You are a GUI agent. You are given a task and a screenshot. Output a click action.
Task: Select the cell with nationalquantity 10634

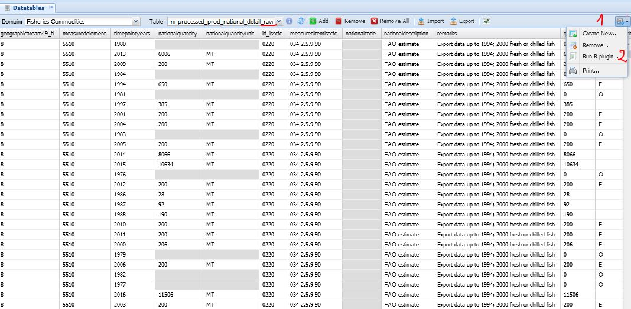tap(178, 164)
